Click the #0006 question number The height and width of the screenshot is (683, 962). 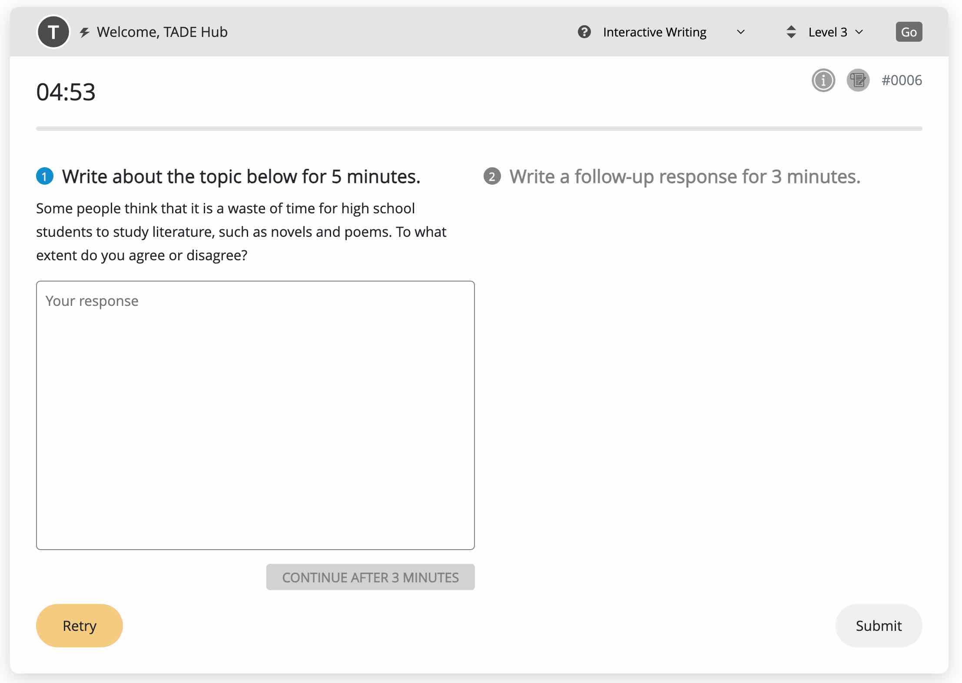902,80
